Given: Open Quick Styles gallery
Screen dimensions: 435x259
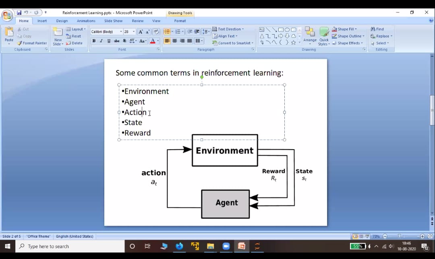Looking at the screenshot, I should tap(324, 36).
